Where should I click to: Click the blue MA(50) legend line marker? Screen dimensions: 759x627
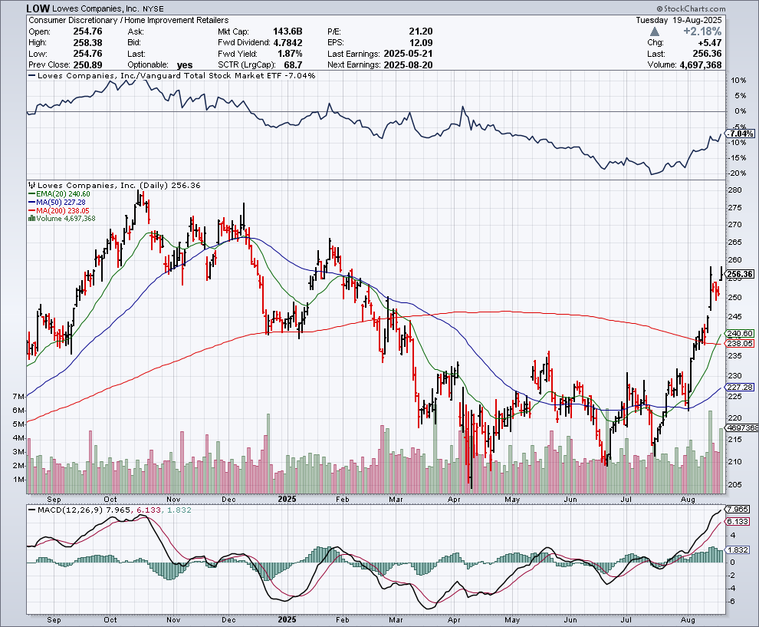tap(32, 202)
